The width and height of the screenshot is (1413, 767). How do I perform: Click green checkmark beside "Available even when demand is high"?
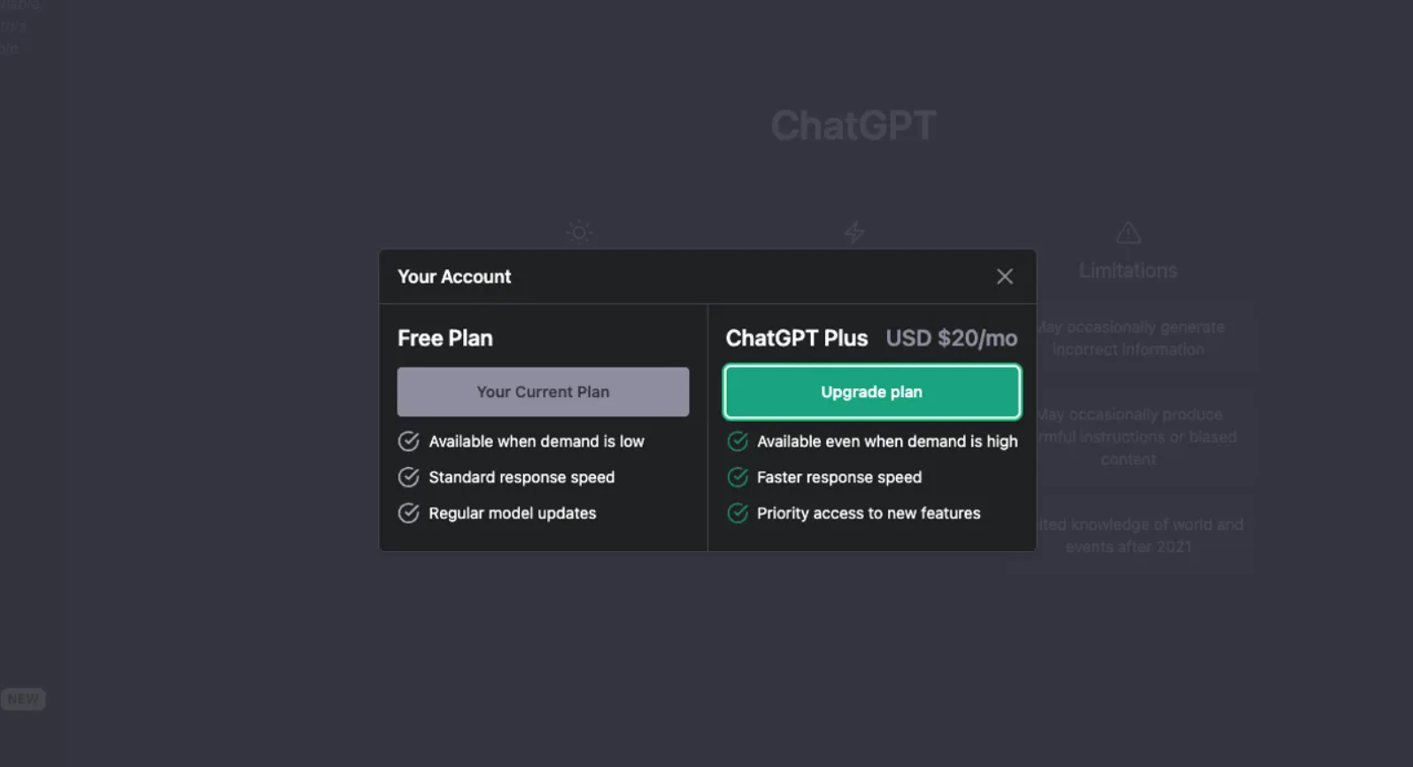click(737, 441)
